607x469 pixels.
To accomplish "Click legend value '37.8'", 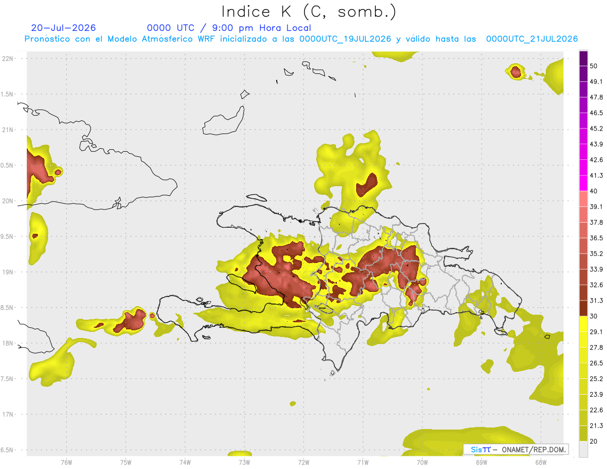I will pos(596,222).
